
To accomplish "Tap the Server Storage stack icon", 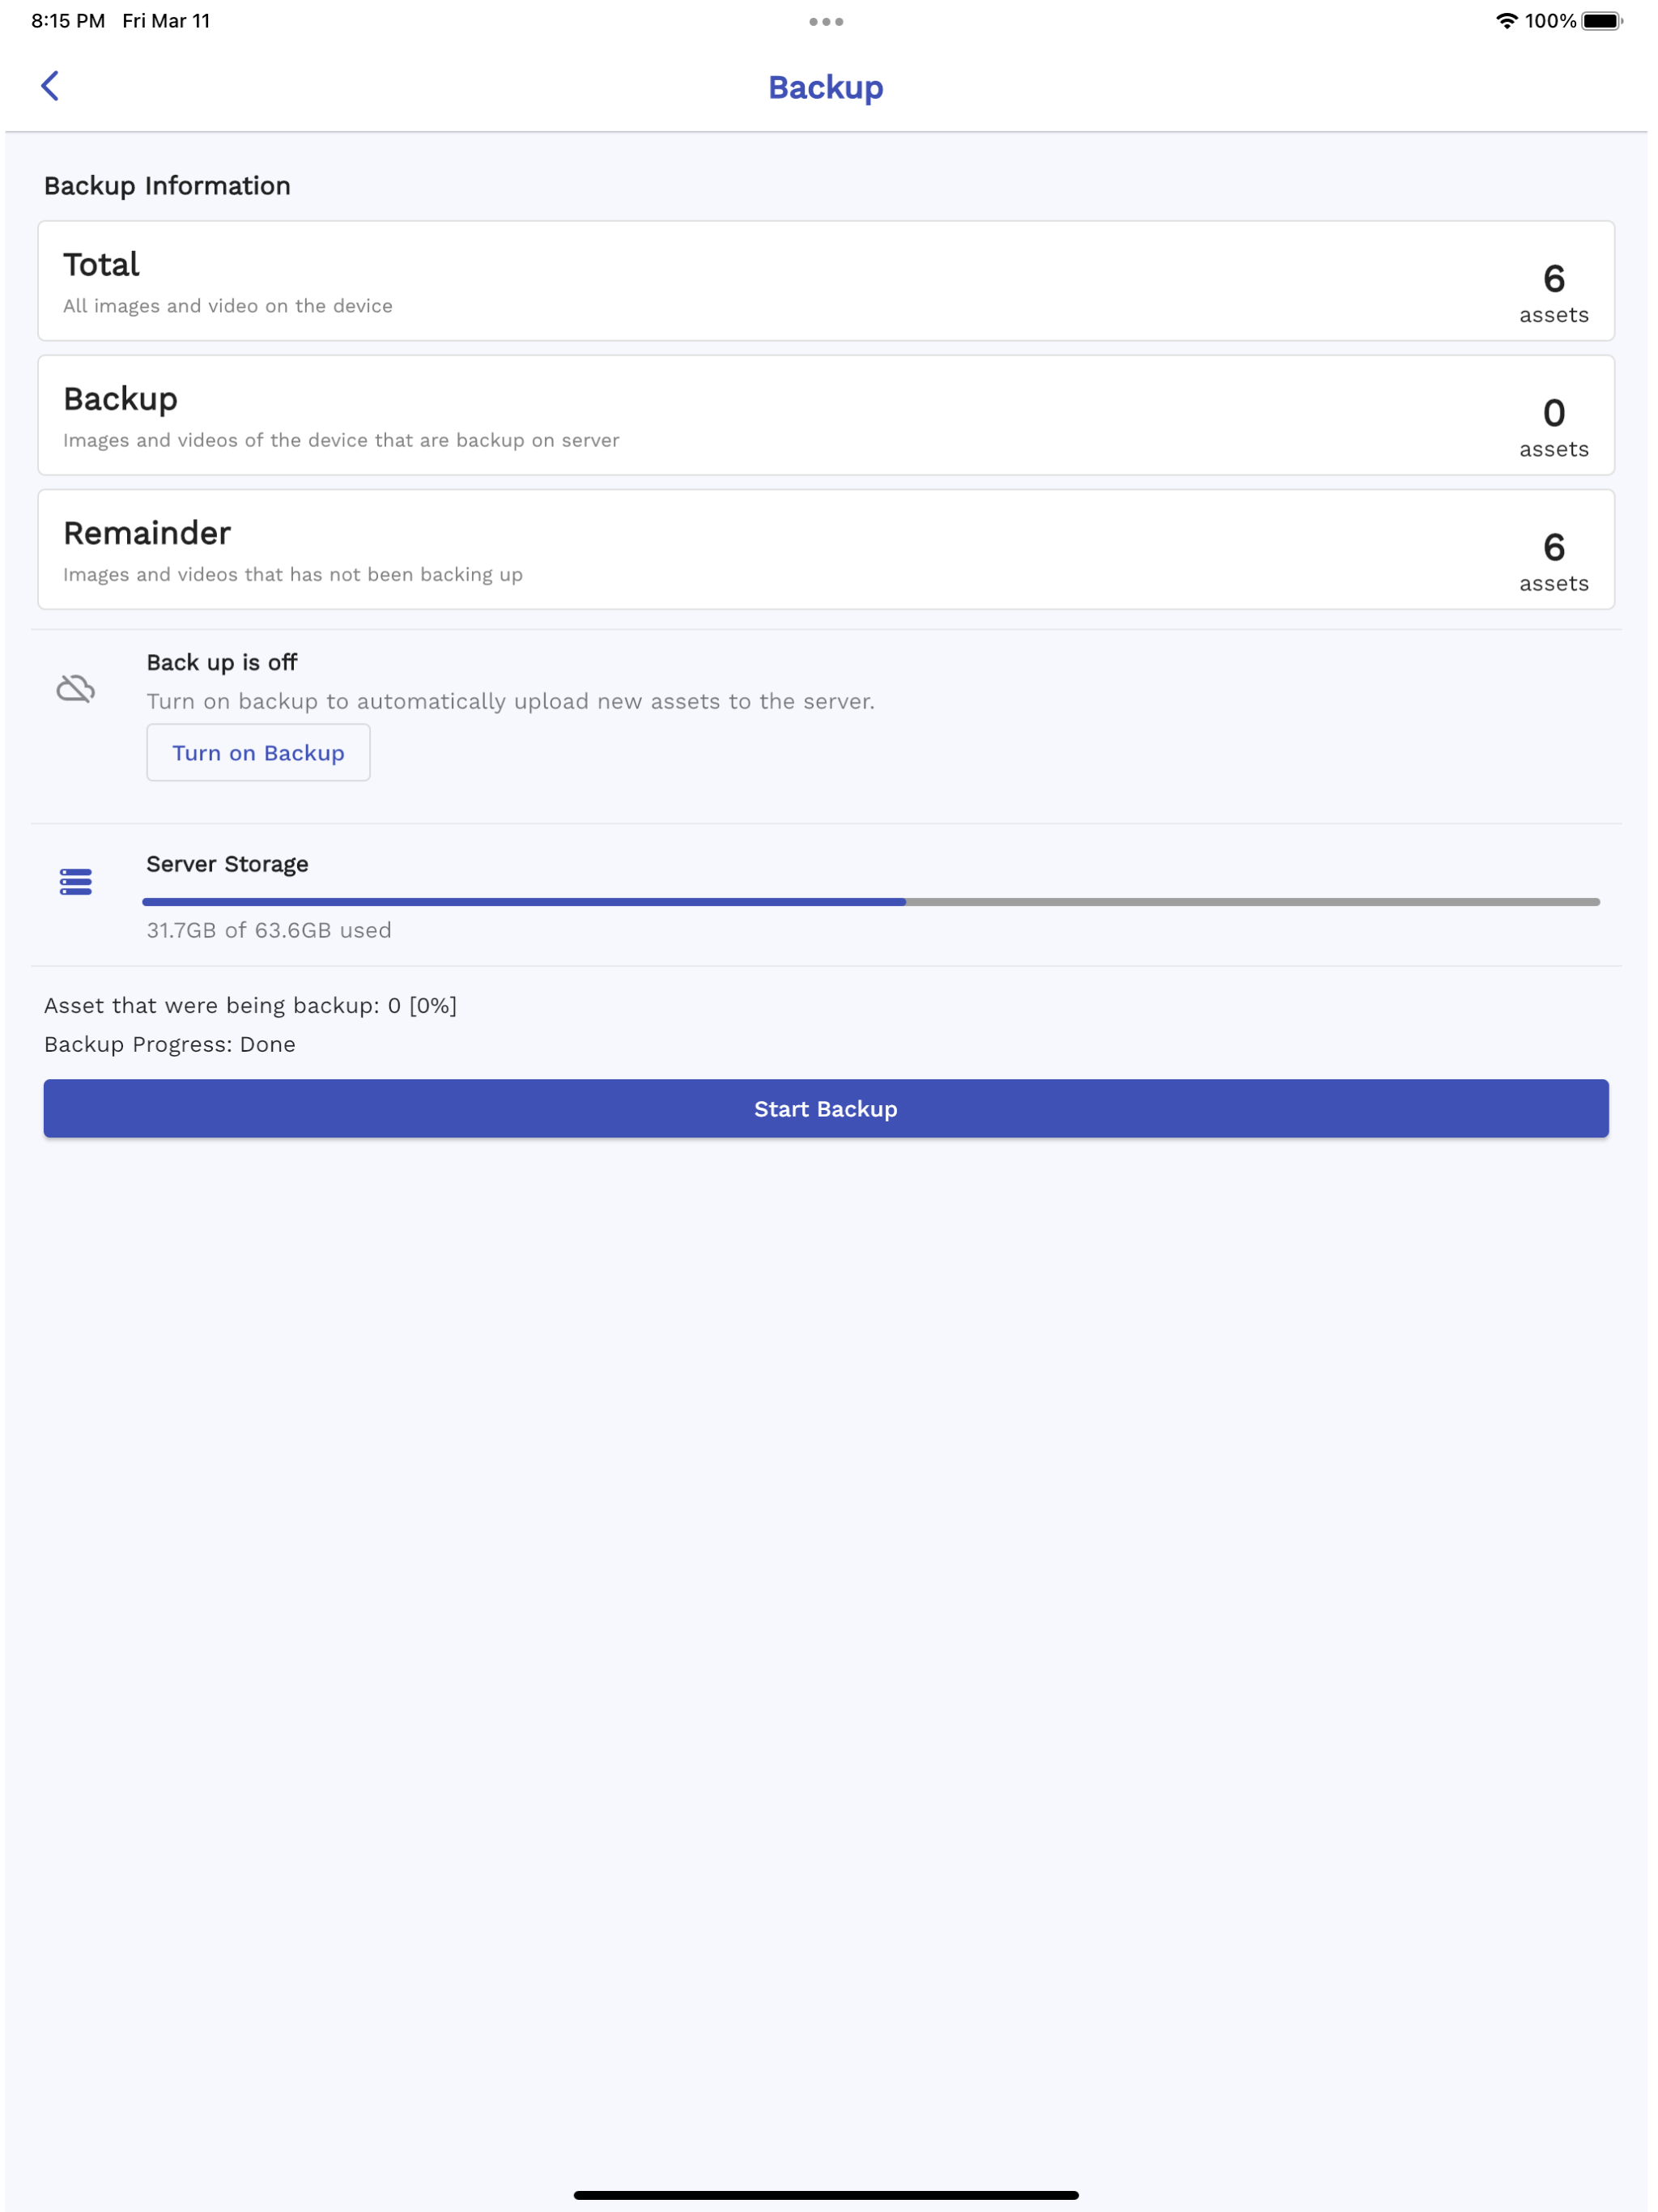I will point(75,881).
